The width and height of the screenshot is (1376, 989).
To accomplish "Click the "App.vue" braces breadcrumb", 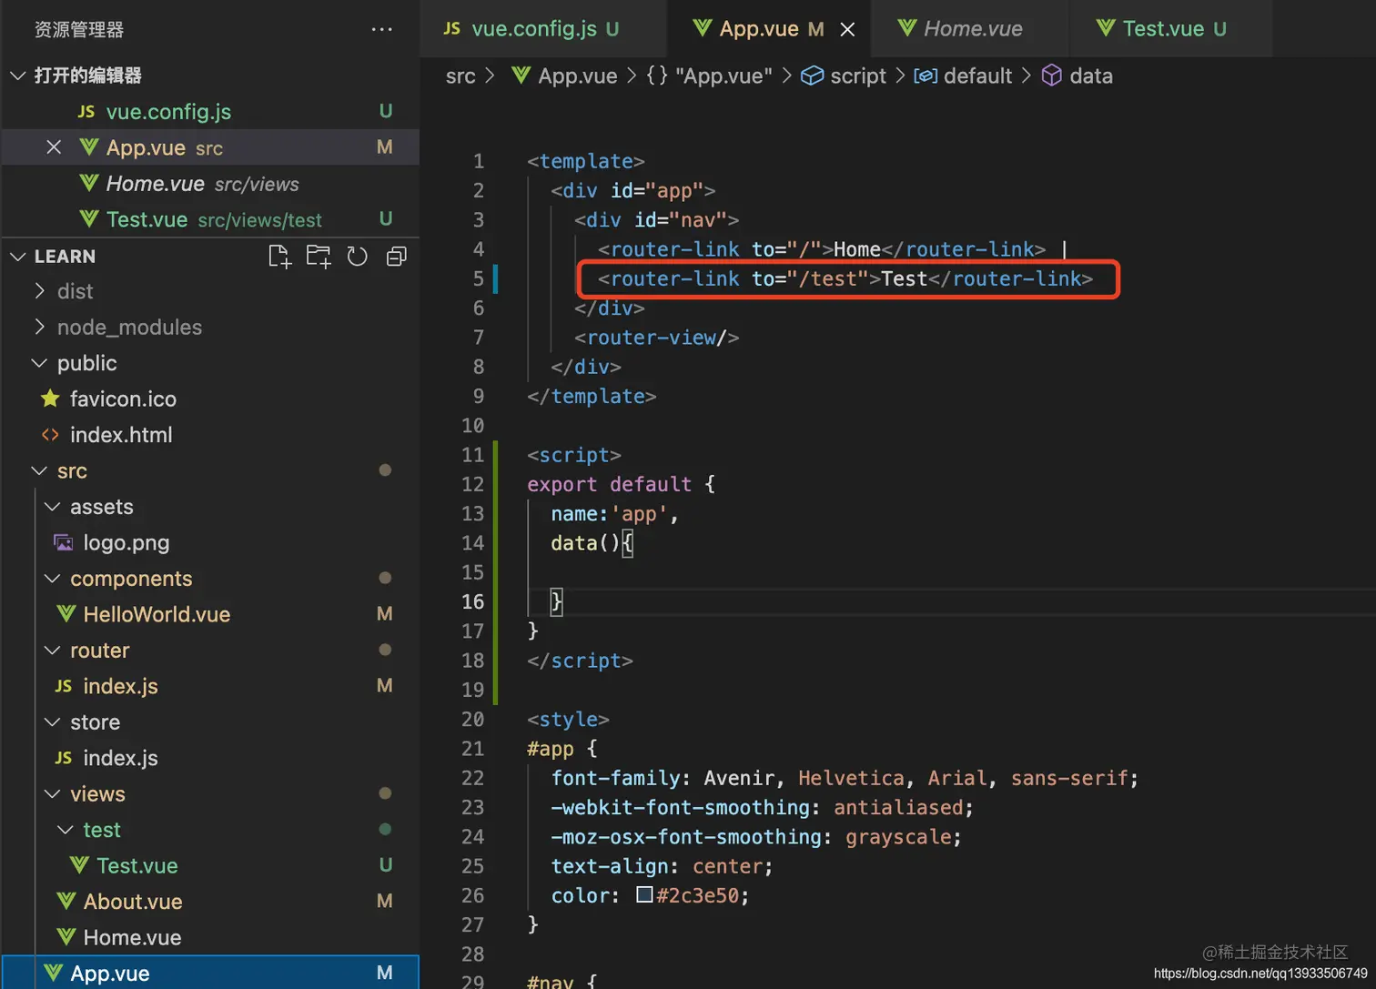I will [x=709, y=76].
